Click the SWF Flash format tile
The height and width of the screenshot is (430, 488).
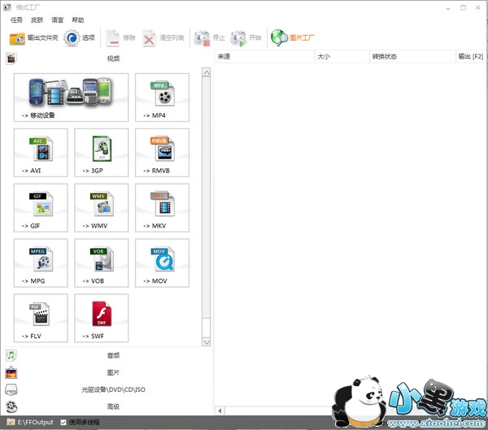click(101, 319)
